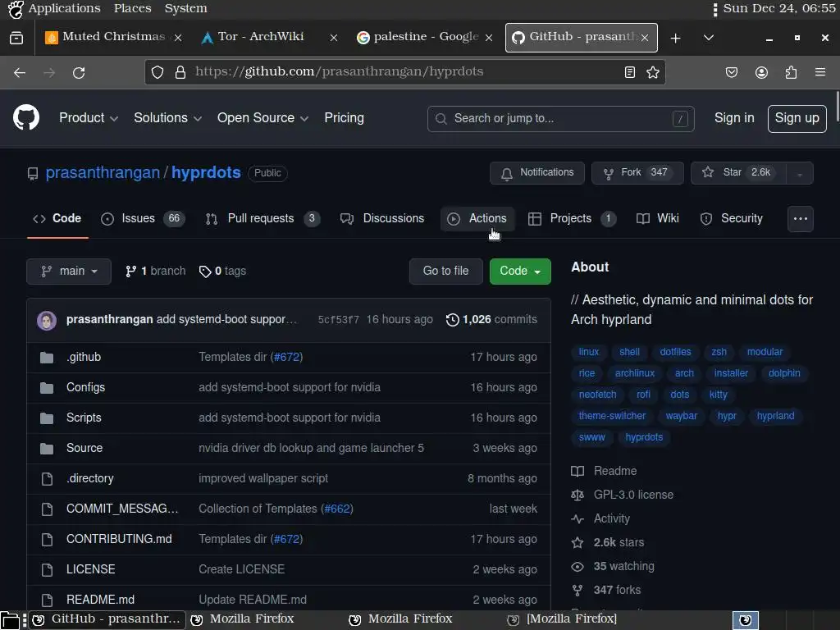Open the more tabs ellipsis button
Viewport: 840px width, 630px height.
tap(801, 218)
